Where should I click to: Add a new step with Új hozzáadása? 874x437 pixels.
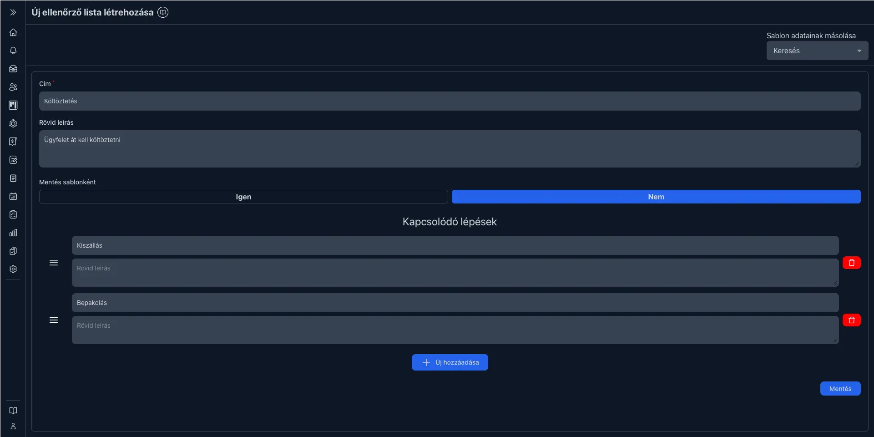click(450, 362)
